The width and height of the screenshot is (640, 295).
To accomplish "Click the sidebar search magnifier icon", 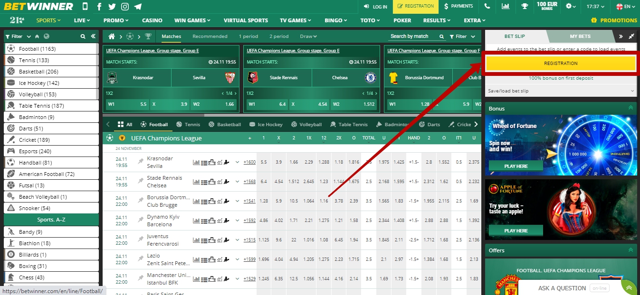I will [x=83, y=37].
